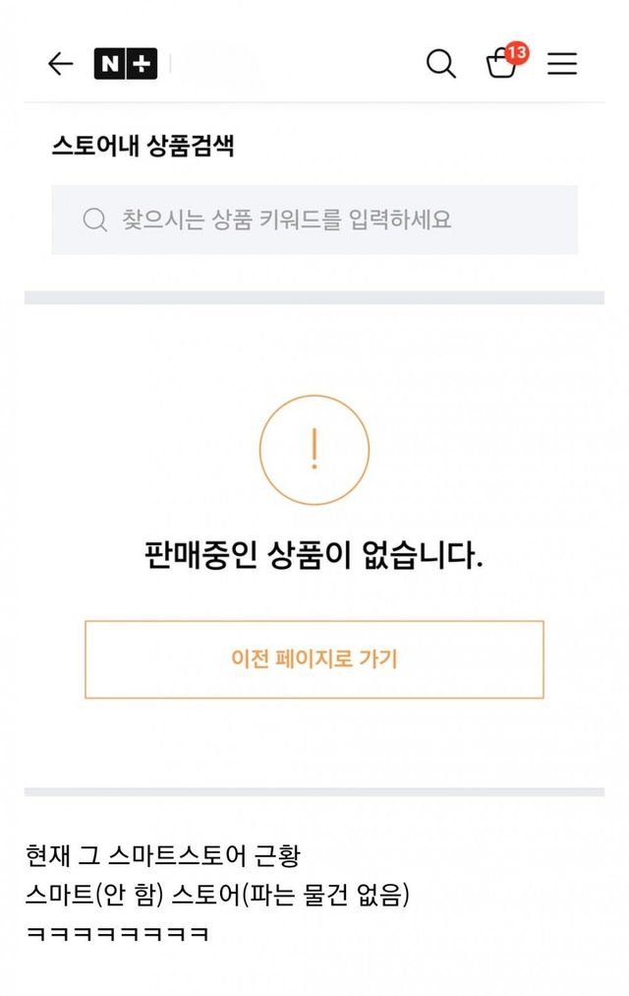Click magnifier icon inside store search box
This screenshot has width=629, height=996.
point(95,219)
